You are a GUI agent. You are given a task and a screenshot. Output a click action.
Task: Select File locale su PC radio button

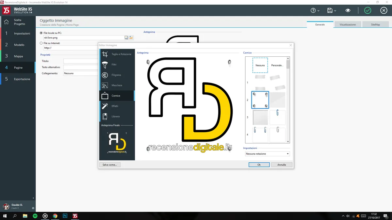coord(41,33)
